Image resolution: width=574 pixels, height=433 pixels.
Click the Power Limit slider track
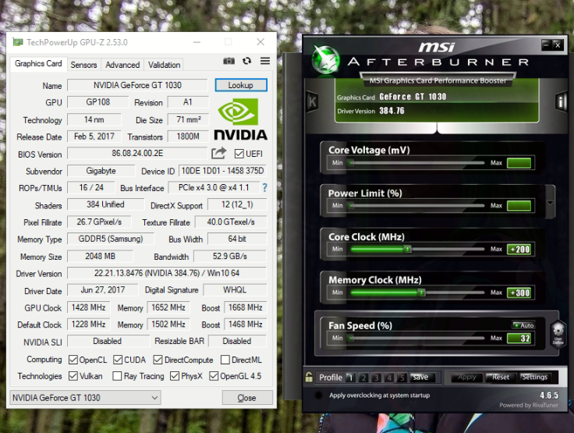pos(416,205)
